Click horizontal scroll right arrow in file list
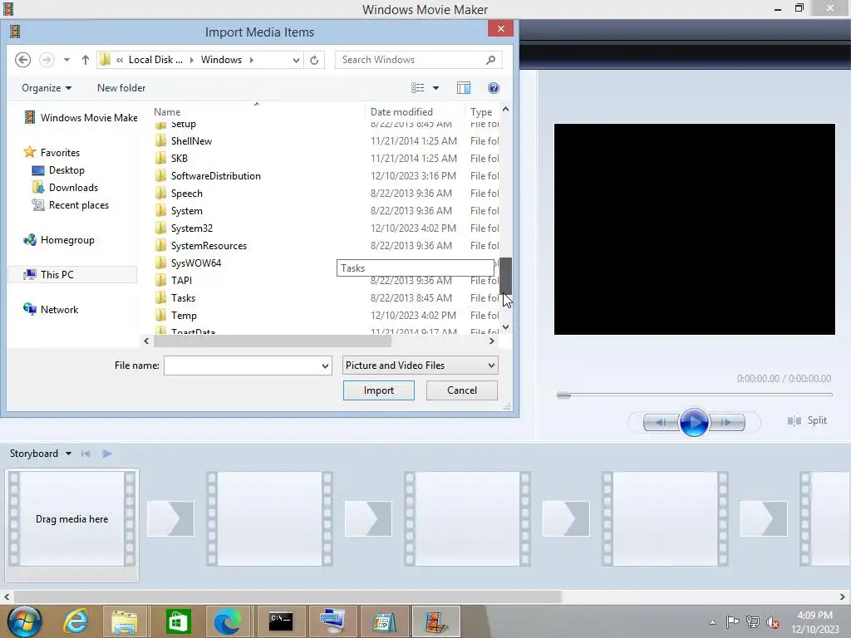 [492, 341]
